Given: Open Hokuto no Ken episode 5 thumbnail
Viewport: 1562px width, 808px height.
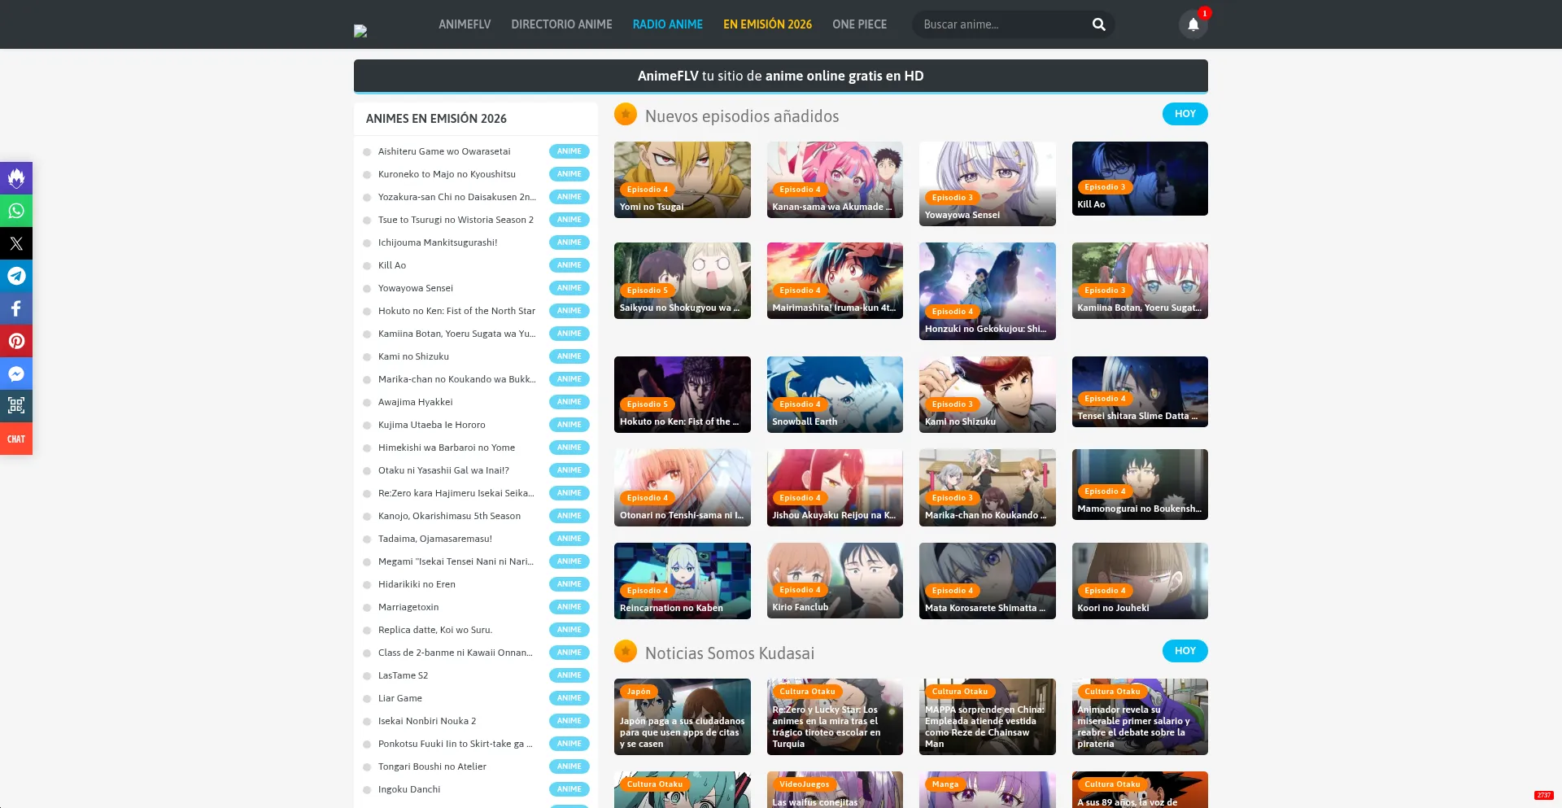Looking at the screenshot, I should click(x=683, y=395).
